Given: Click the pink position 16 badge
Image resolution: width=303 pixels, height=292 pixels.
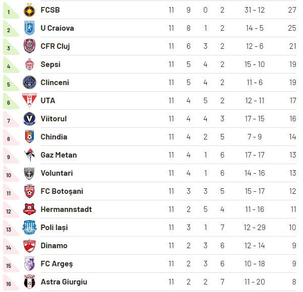Looking at the screenshot, I should click(11, 282).
